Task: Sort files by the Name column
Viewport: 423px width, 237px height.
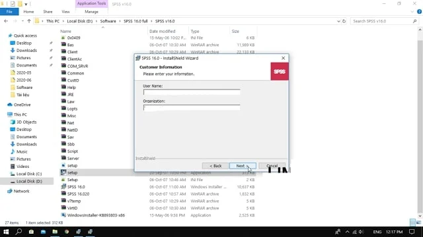Action: point(65,31)
